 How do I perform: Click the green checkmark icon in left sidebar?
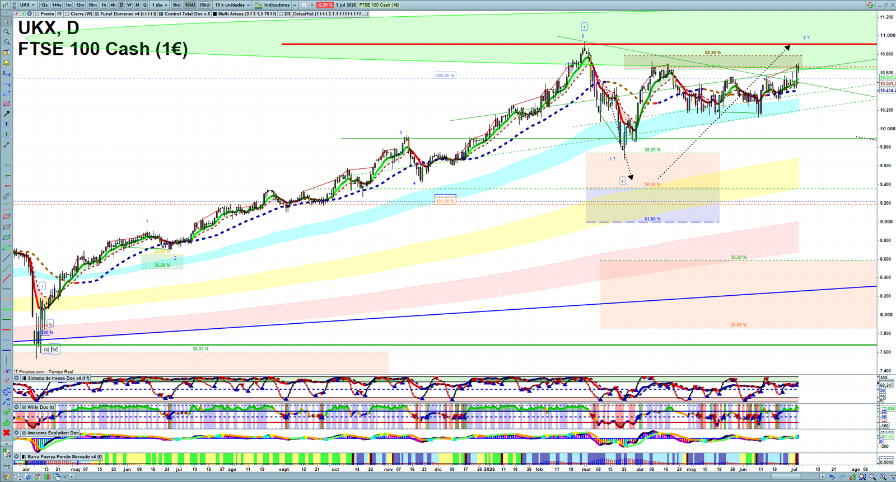(6, 411)
